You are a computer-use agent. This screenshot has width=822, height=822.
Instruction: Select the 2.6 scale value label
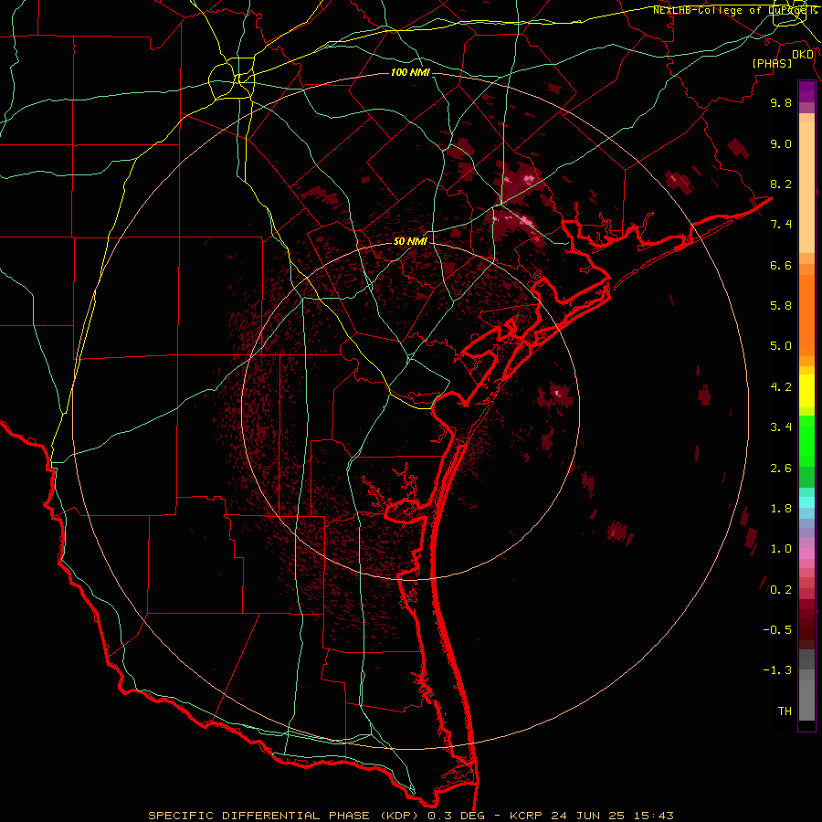(x=781, y=469)
